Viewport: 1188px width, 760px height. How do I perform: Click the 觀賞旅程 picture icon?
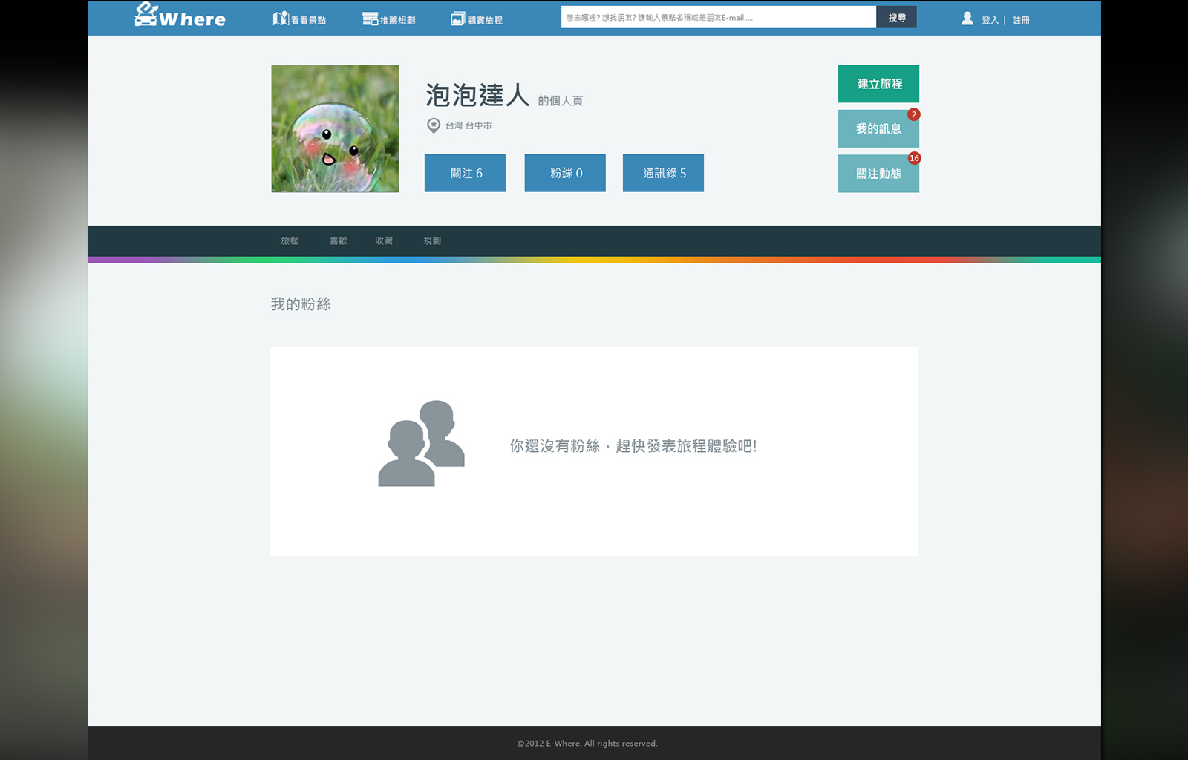tap(457, 19)
